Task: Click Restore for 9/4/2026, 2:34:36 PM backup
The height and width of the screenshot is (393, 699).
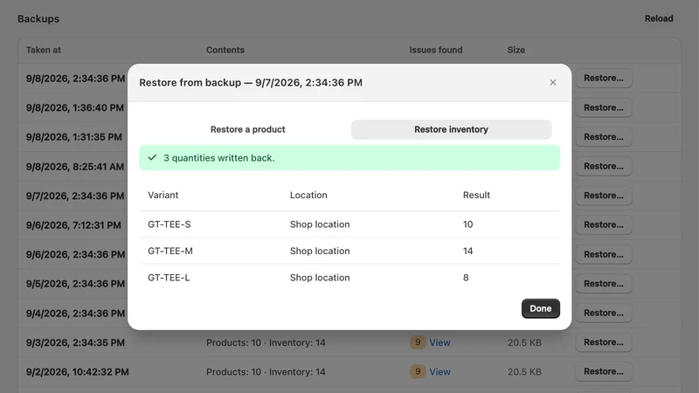Action: pos(604,314)
